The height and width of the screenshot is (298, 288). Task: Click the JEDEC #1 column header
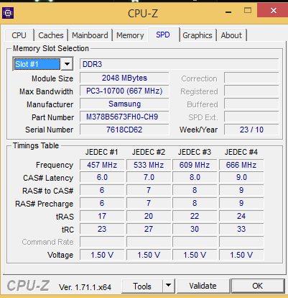[x=102, y=152]
